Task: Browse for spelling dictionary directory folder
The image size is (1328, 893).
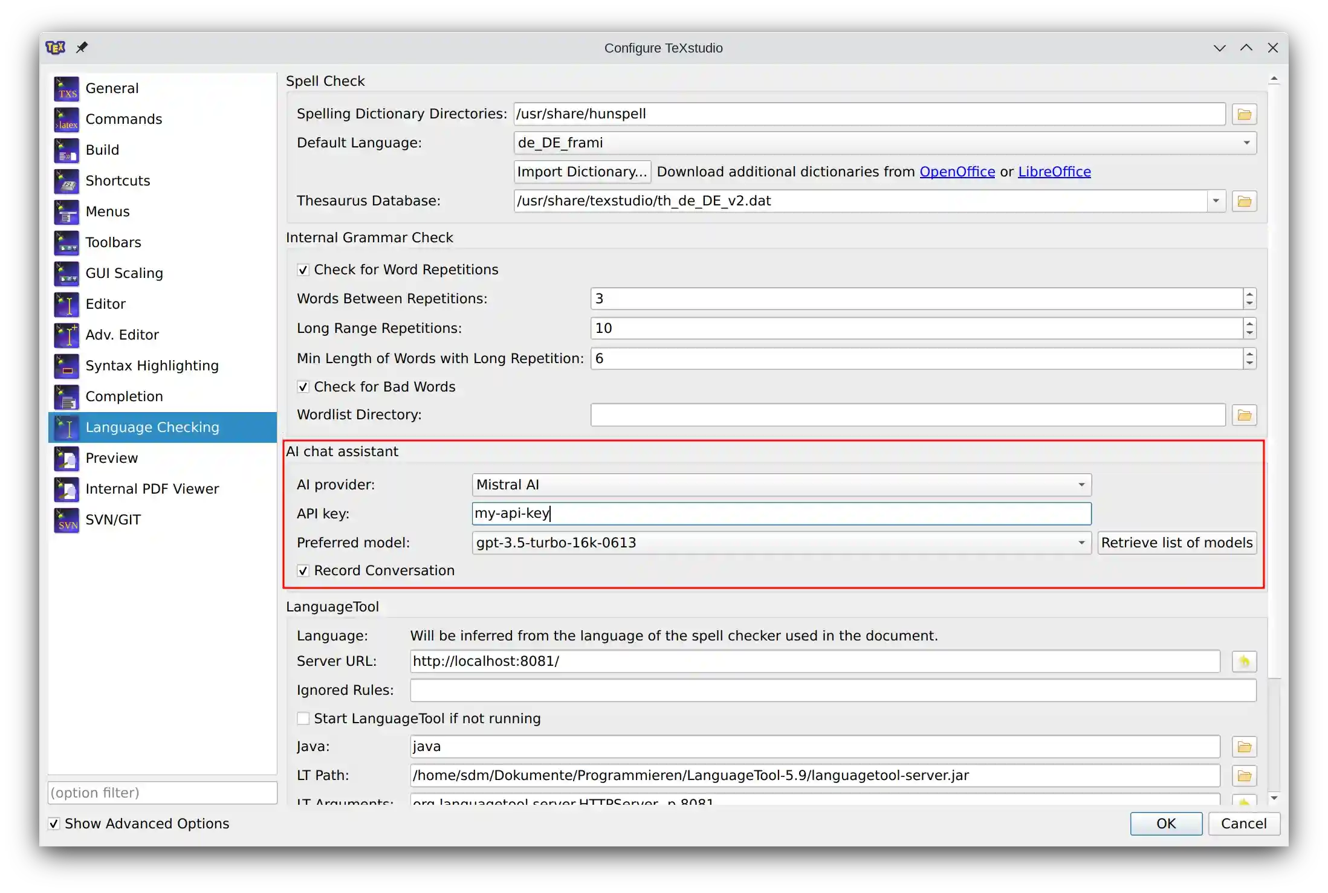Action: 1244,114
